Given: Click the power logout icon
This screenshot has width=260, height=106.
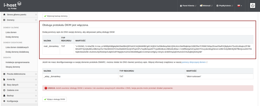Looking at the screenshot, I should (x=252, y=6).
